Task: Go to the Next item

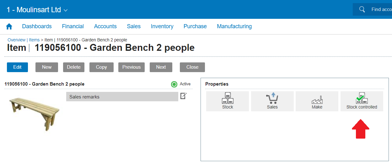Action: coord(161,67)
